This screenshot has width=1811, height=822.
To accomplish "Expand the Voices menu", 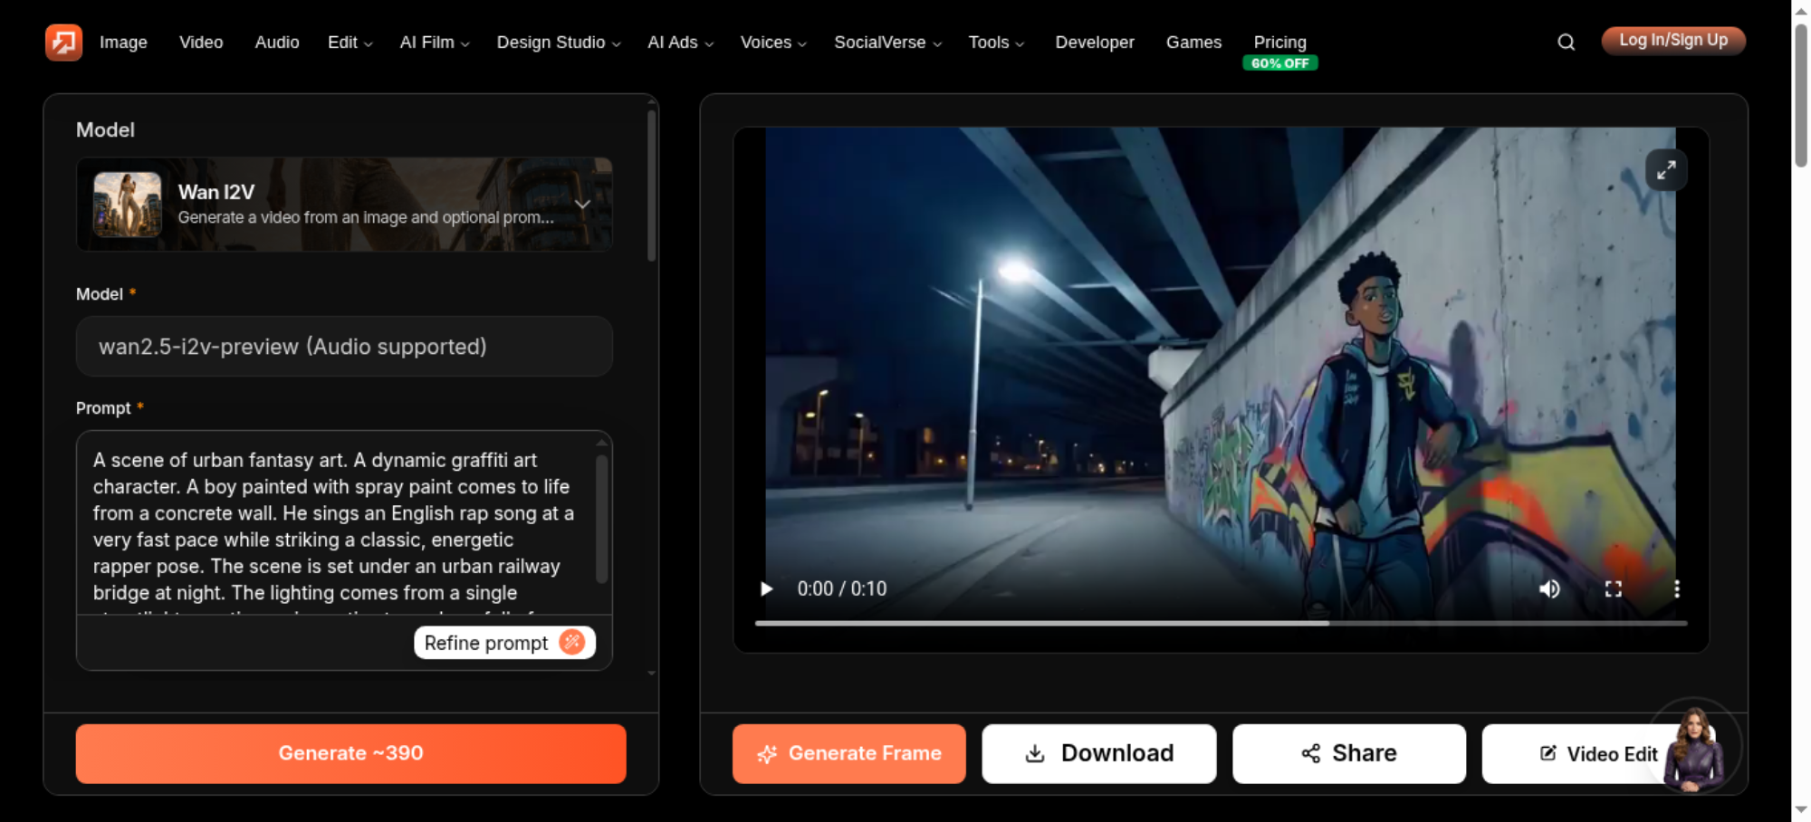I will [772, 43].
